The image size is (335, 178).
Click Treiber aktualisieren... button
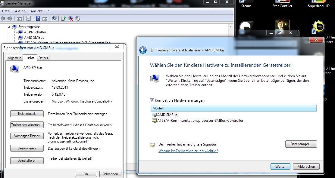coord(27,125)
